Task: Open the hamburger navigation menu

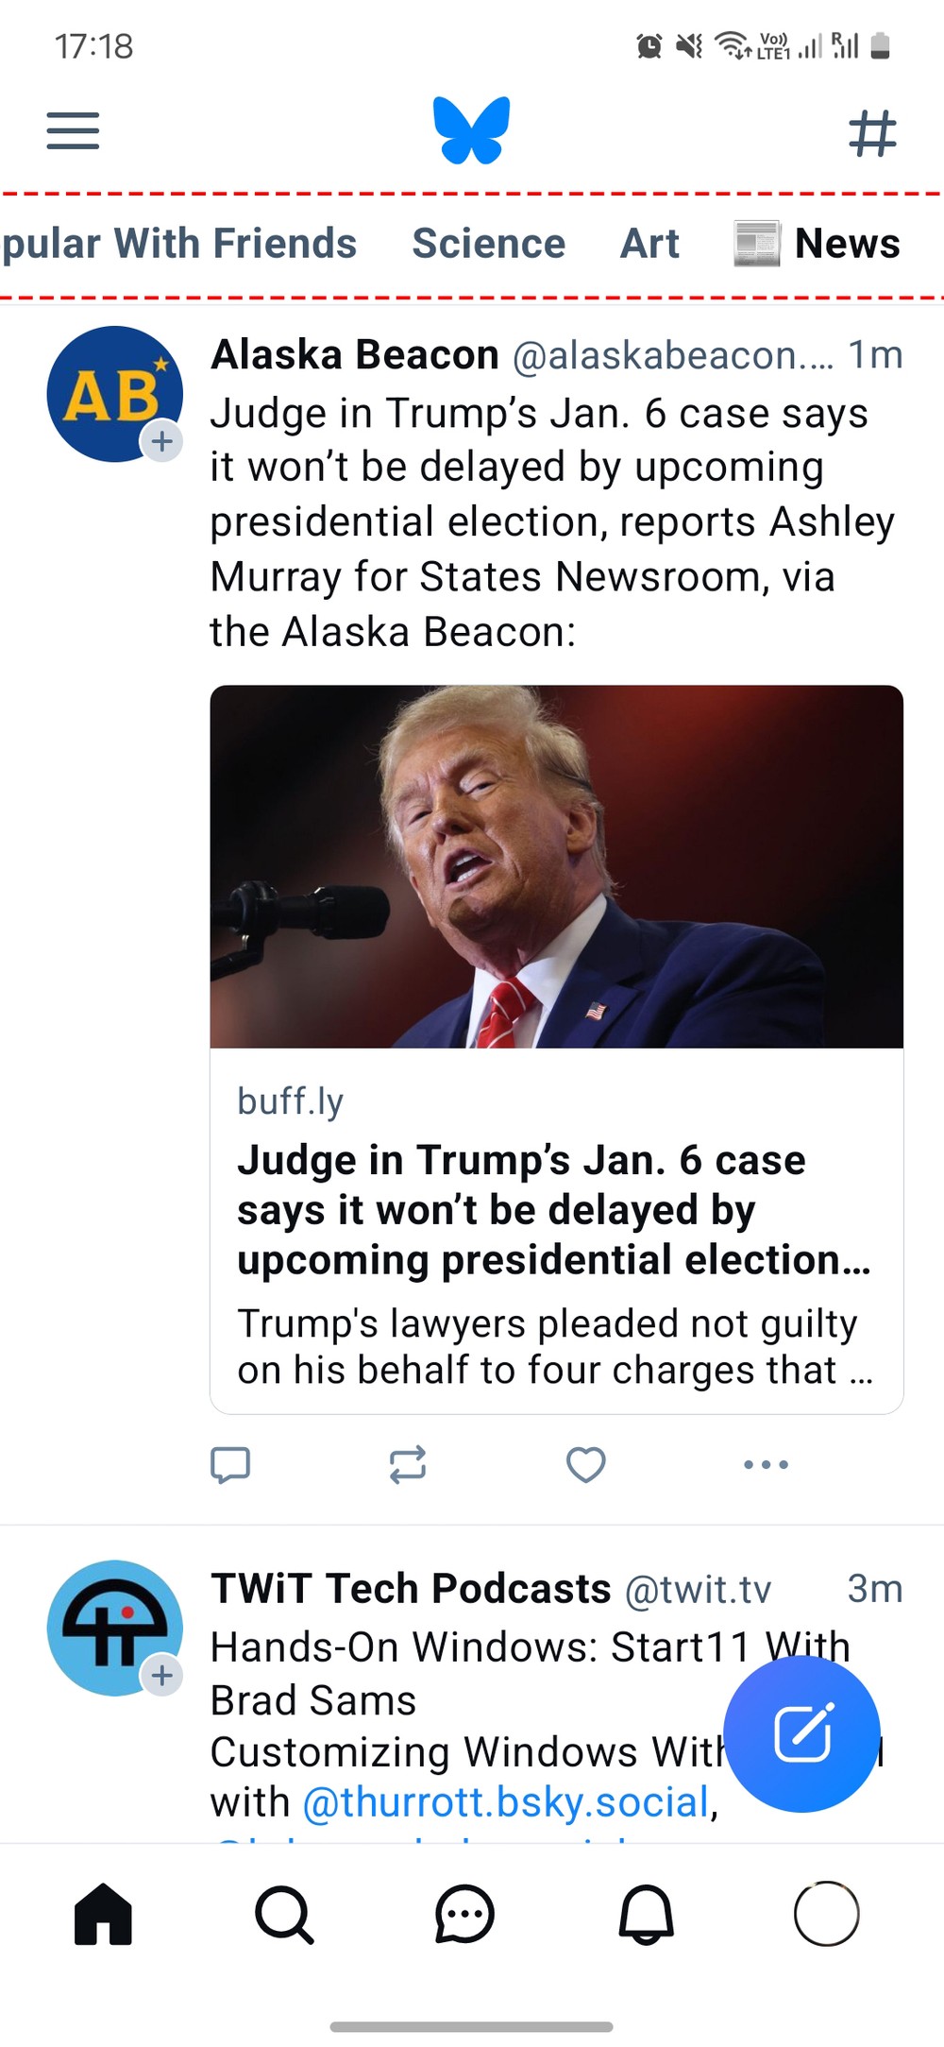Action: tap(73, 131)
